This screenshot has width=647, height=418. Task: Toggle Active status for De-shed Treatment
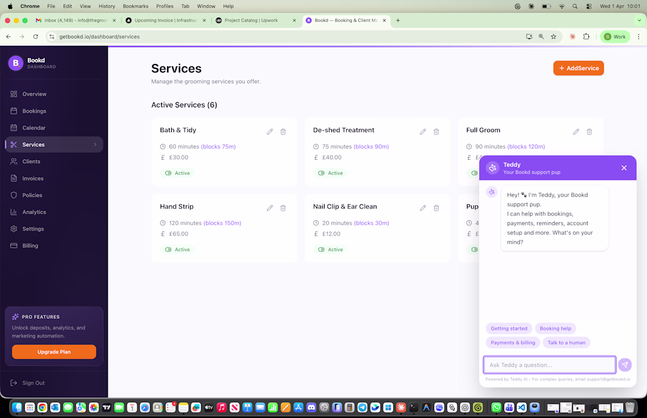[x=331, y=173]
